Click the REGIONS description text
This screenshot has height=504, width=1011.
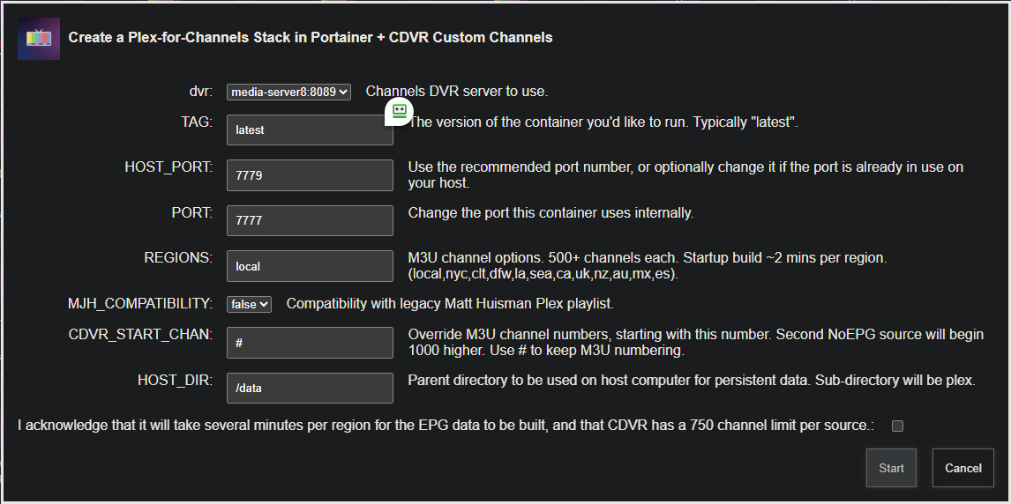[647, 266]
